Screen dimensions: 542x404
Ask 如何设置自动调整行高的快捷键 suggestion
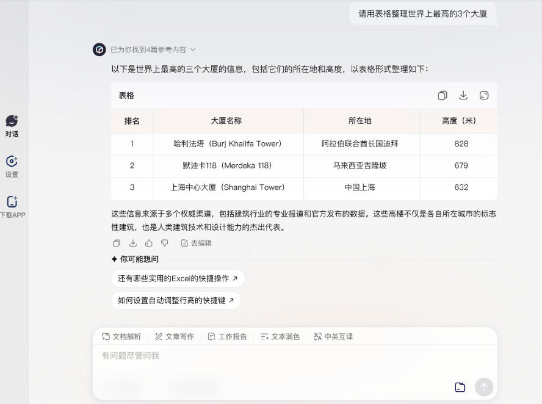click(176, 300)
